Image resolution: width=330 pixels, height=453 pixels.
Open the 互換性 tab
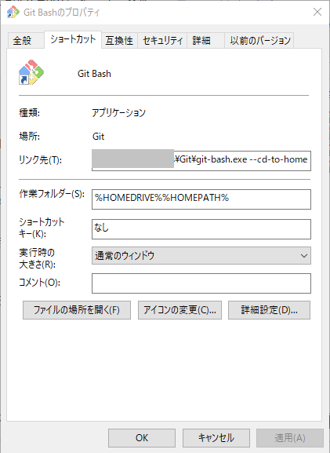(119, 41)
